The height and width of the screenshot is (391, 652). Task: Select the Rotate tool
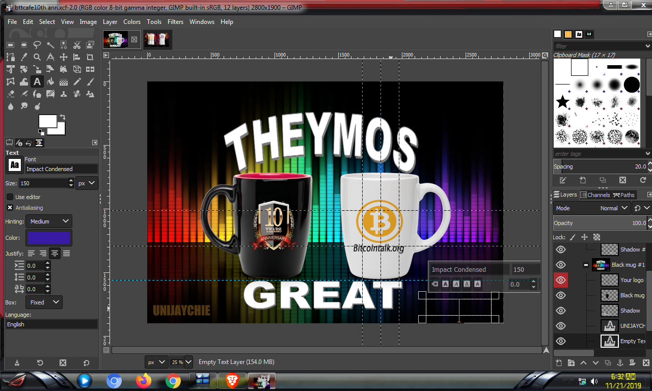(x=24, y=69)
